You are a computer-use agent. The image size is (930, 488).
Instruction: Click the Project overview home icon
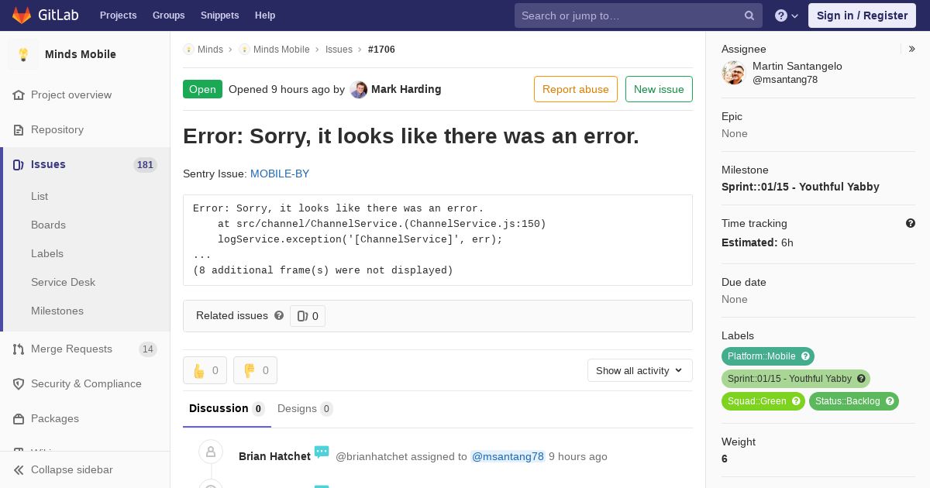tap(19, 95)
